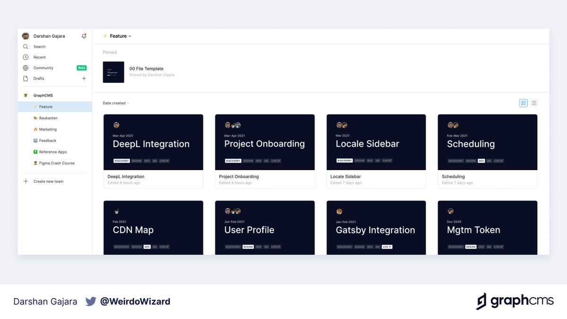Image resolution: width=567 pixels, height=319 pixels.
Task: Open the 00 File Template pinned thumbnail
Action: 113,72
